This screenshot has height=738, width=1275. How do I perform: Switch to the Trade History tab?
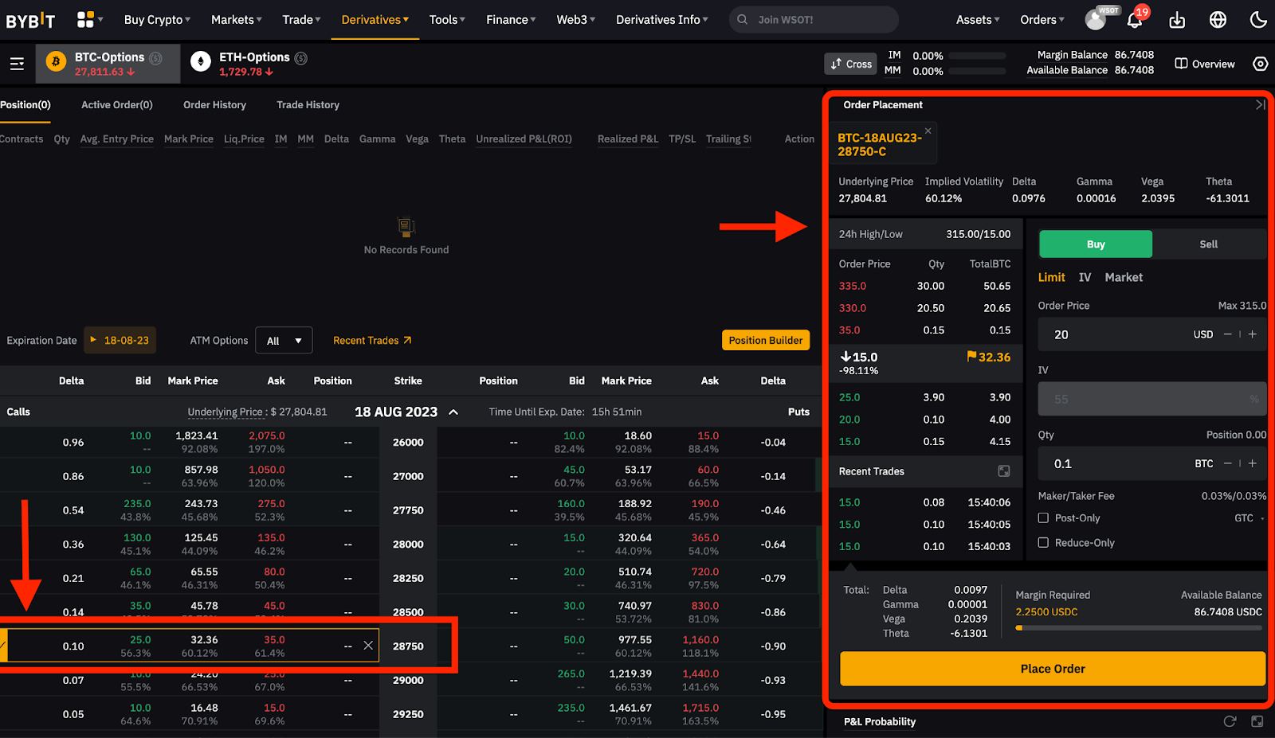pos(308,105)
